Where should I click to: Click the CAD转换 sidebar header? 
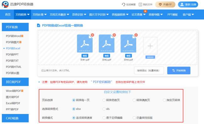(15, 118)
